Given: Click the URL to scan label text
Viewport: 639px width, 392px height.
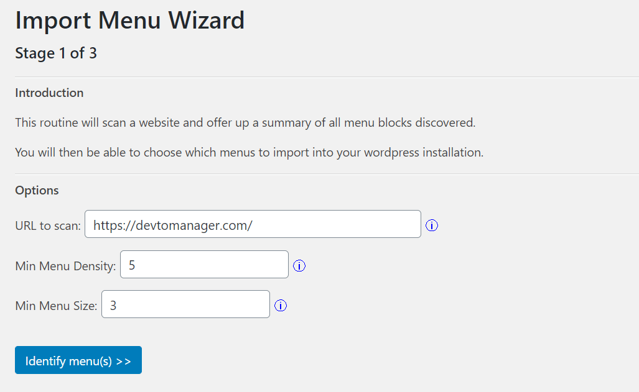Looking at the screenshot, I should [x=47, y=226].
